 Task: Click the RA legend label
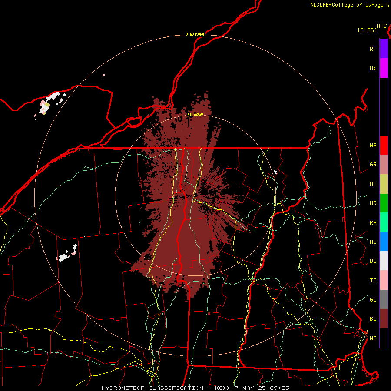(x=373, y=222)
